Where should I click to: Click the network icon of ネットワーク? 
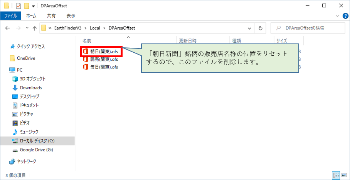(x=12, y=162)
